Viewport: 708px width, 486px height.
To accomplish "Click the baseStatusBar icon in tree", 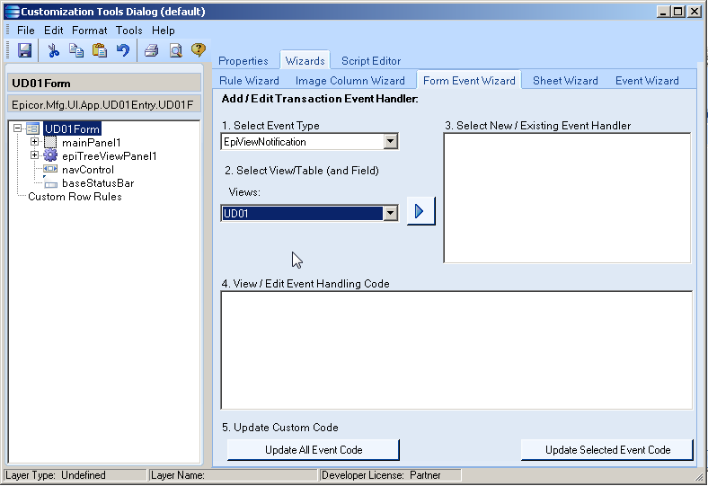I will click(50, 183).
